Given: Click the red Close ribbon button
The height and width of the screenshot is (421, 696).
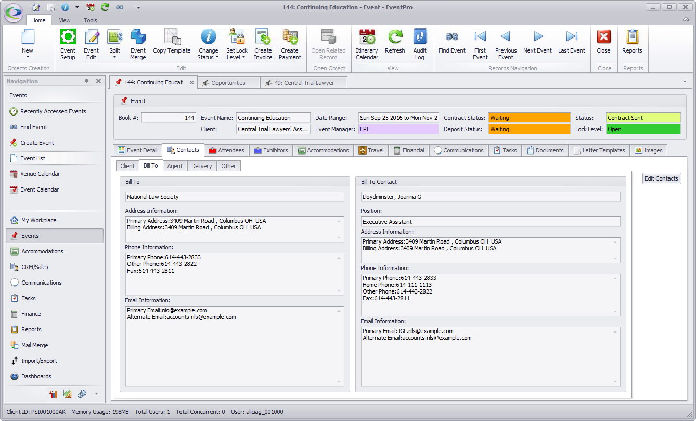Looking at the screenshot, I should (603, 42).
